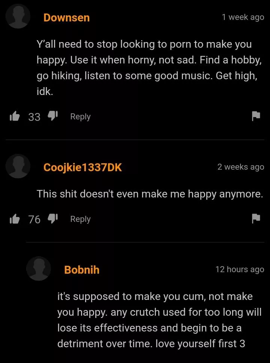The width and height of the screenshot is (270, 363).
Task: View Bobnih's avatar picture
Action: pos(39,268)
